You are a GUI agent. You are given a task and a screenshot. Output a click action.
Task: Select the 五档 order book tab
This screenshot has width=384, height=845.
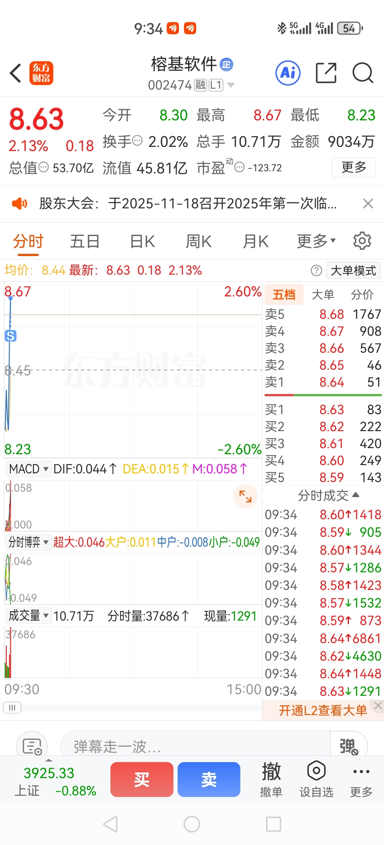click(x=284, y=294)
